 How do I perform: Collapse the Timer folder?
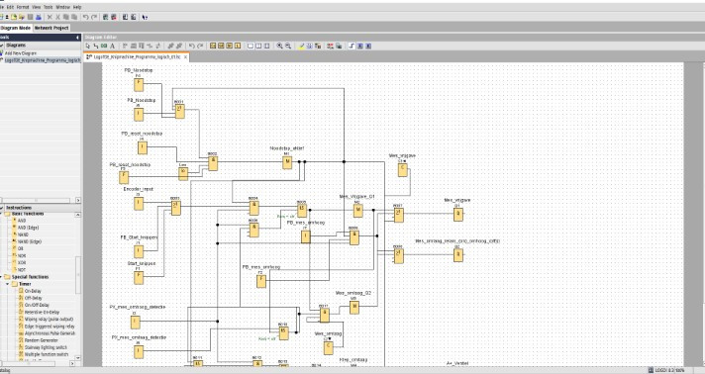(8, 284)
